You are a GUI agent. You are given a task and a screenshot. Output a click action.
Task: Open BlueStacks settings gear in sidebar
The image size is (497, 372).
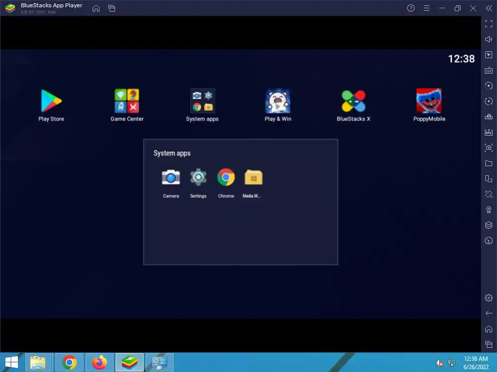(x=489, y=298)
